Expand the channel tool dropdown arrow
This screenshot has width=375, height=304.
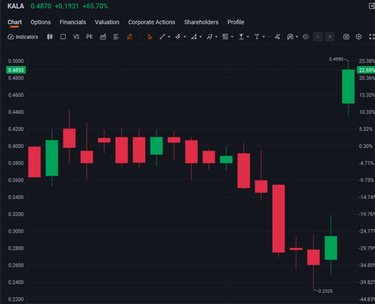click(x=184, y=37)
